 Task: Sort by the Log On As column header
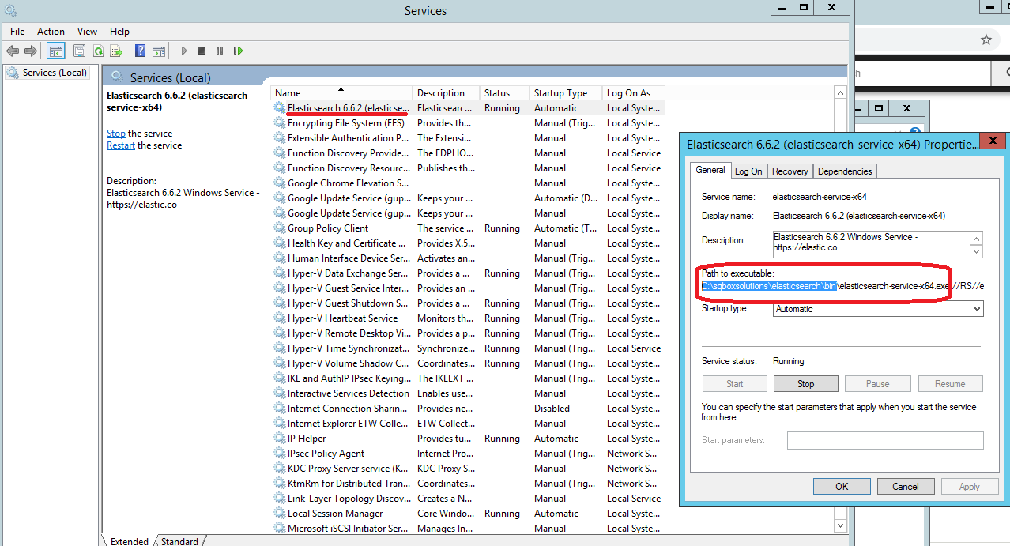633,93
